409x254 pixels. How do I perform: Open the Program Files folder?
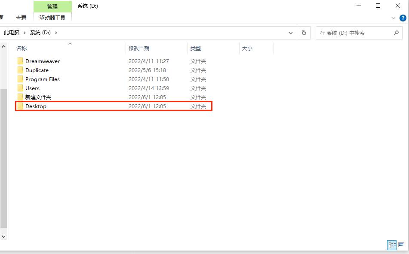click(42, 79)
